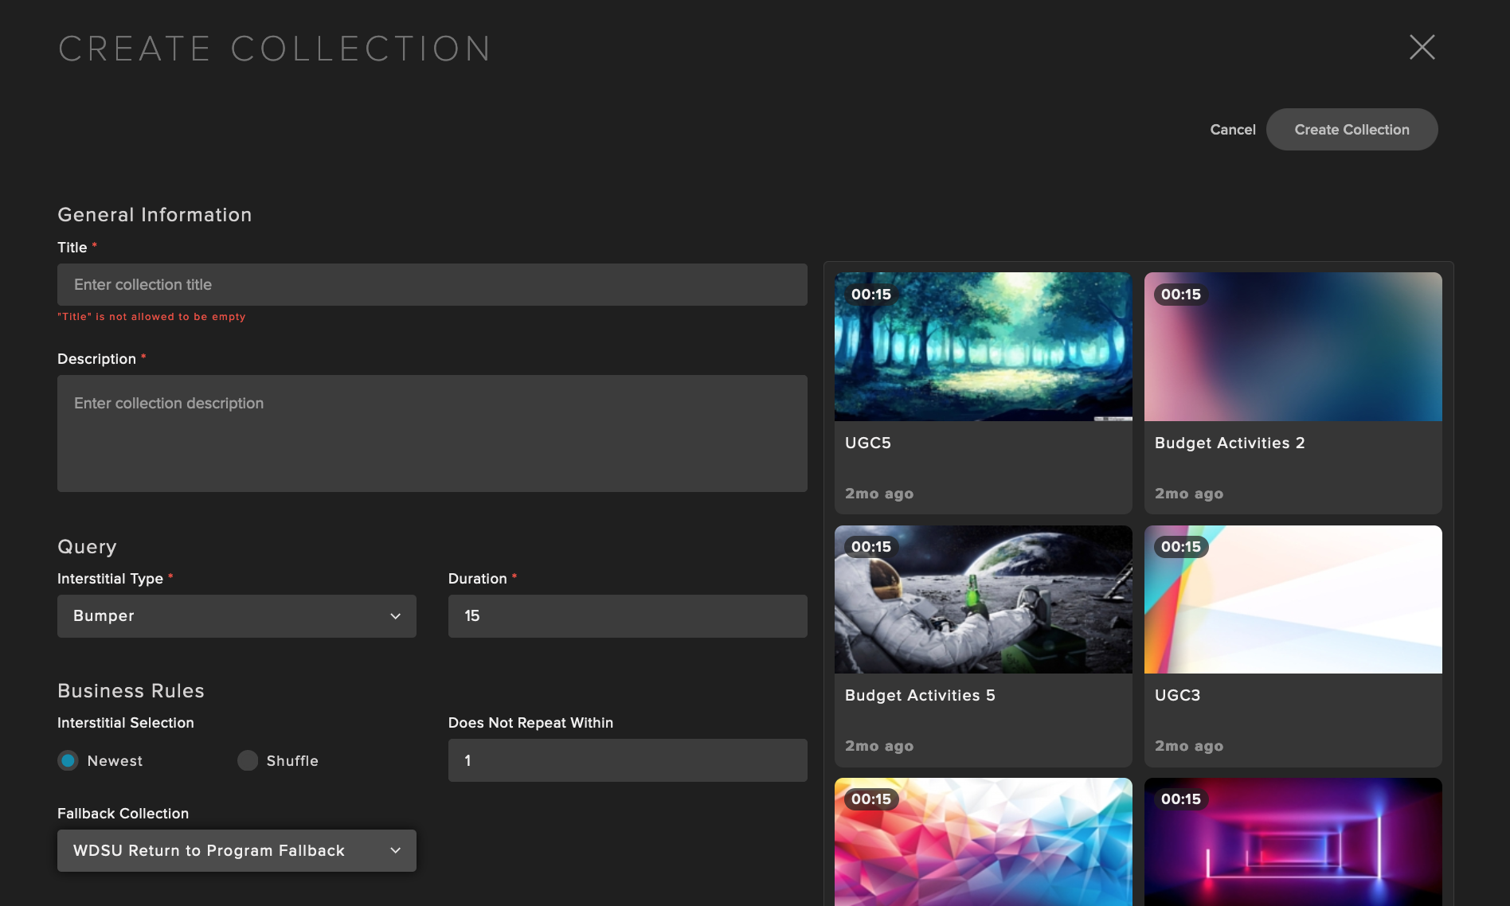The width and height of the screenshot is (1510, 906).
Task: Click the Duration field label
Action: click(477, 579)
